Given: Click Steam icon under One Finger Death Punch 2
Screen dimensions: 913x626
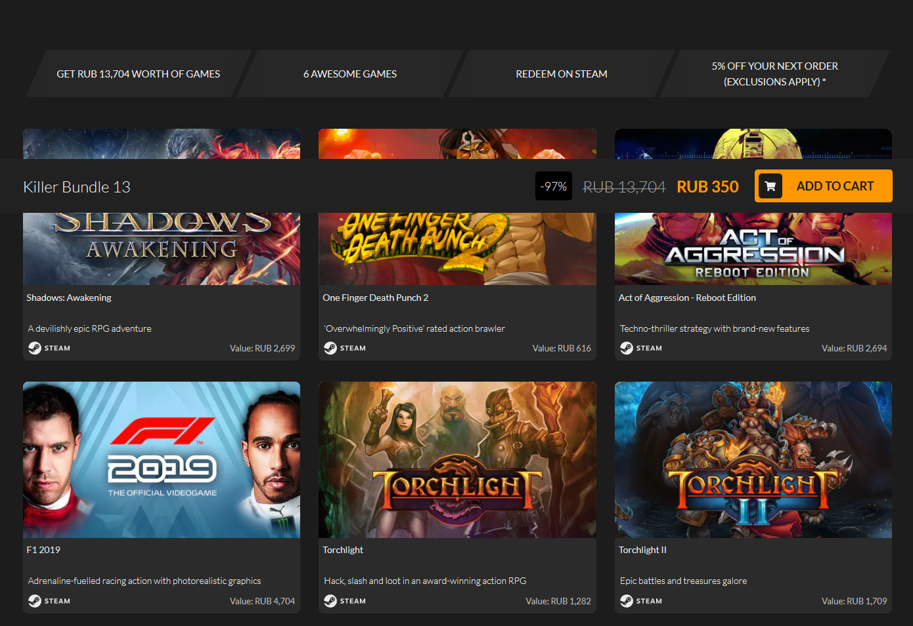Looking at the screenshot, I should (330, 348).
